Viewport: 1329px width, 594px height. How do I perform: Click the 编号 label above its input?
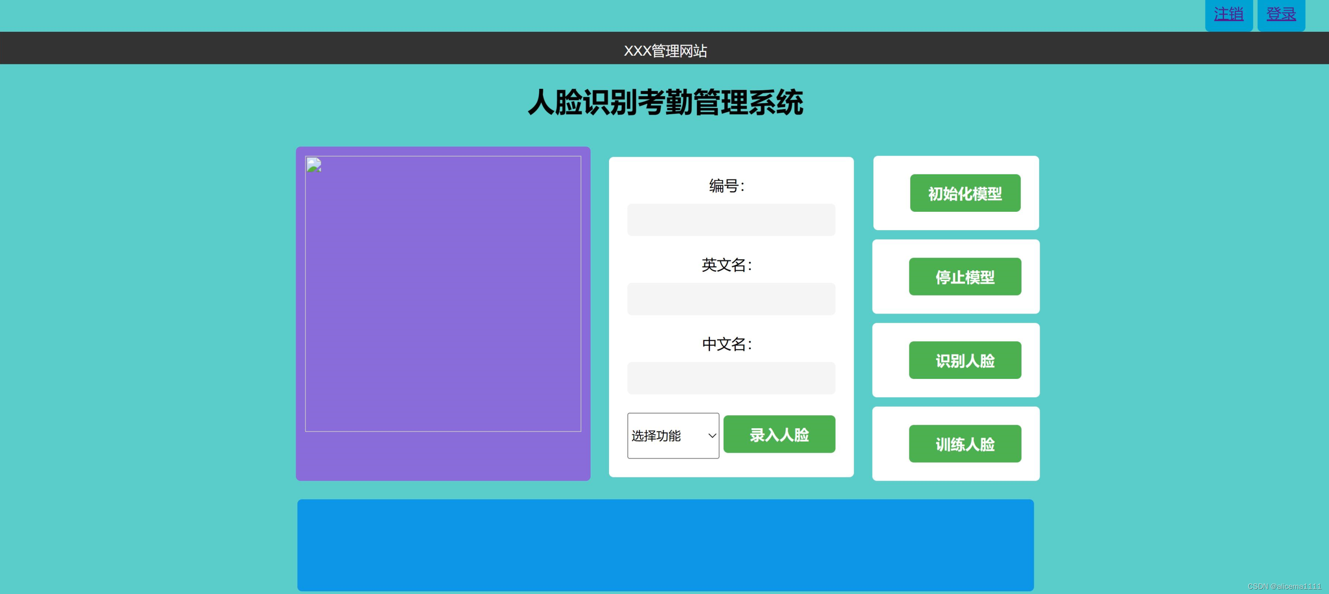[727, 185]
